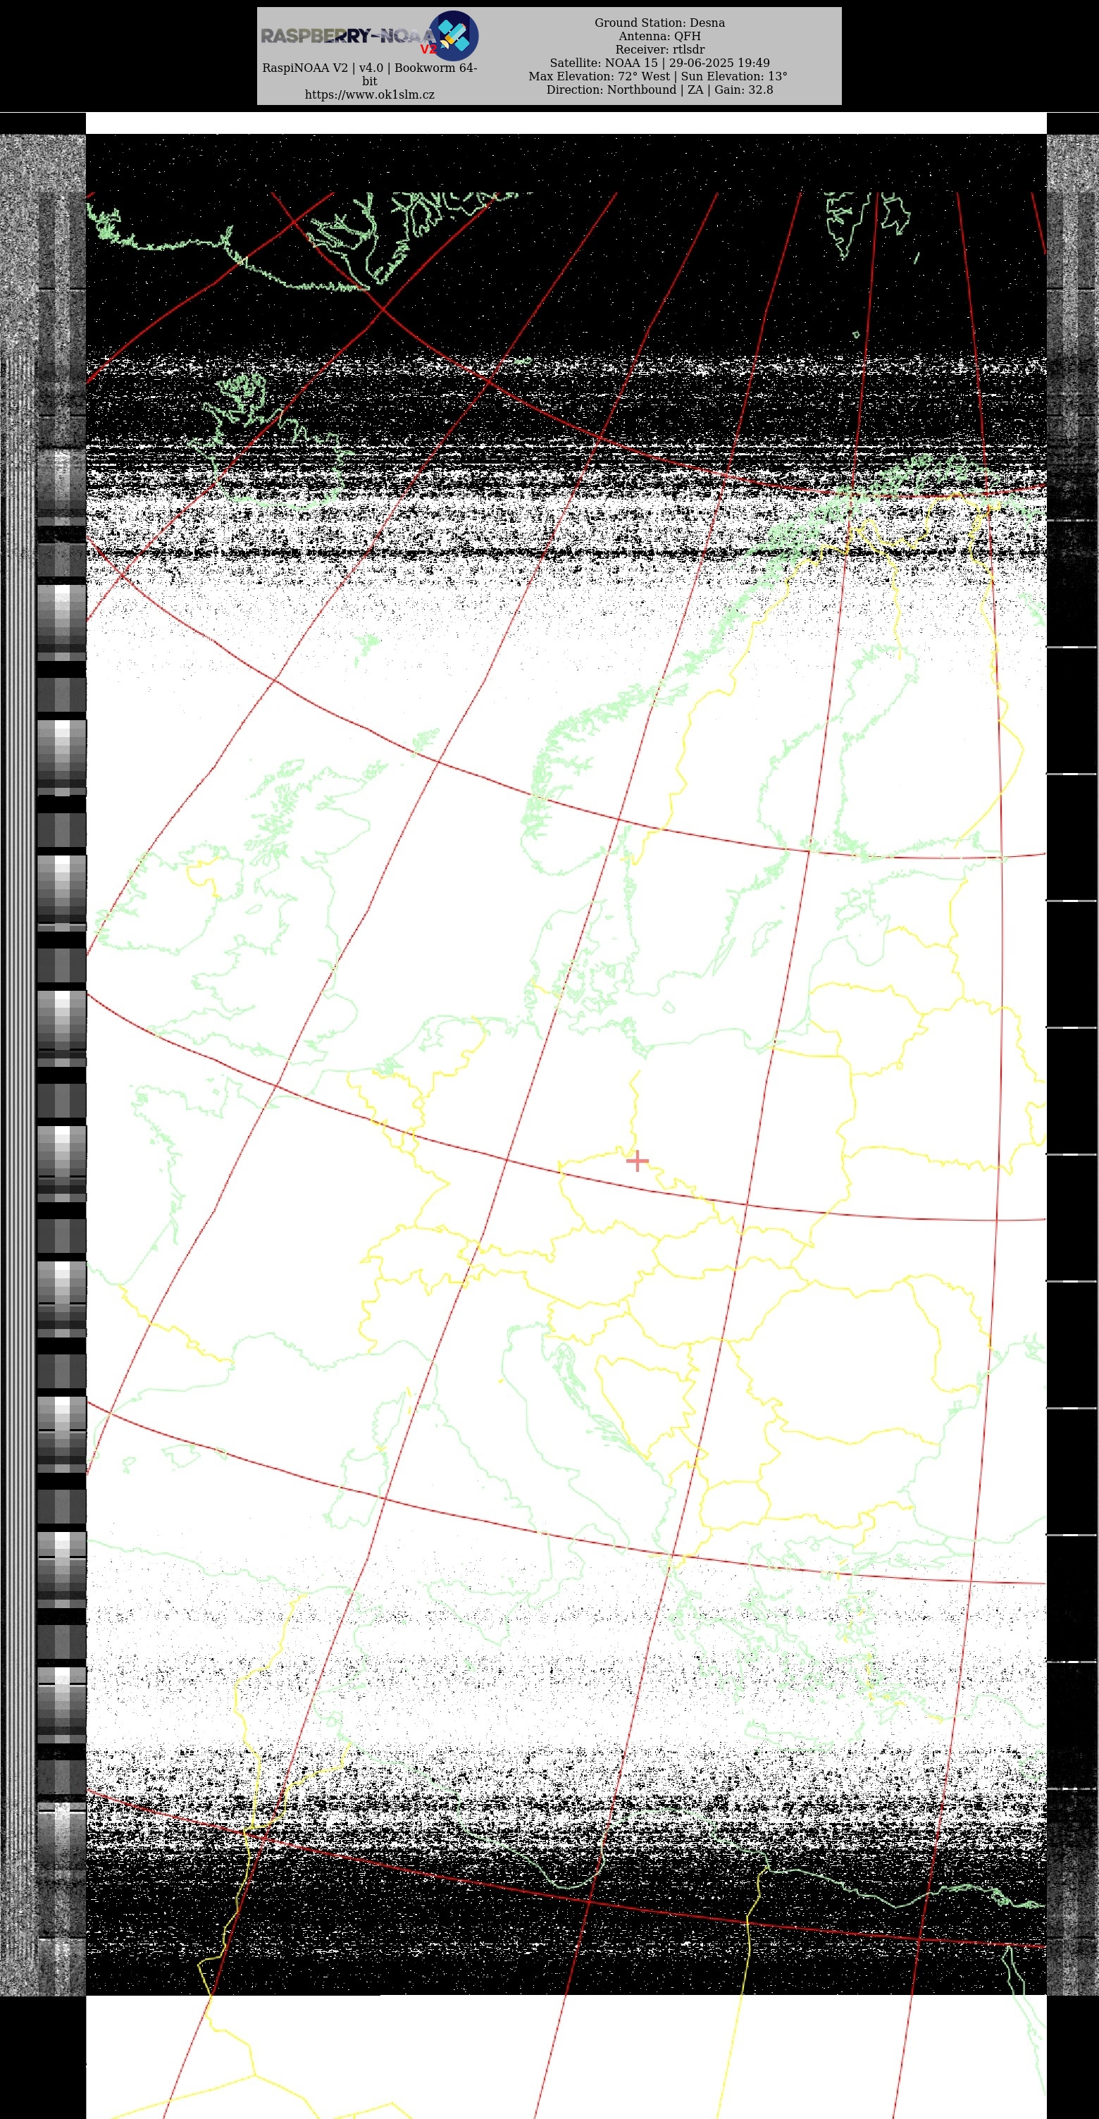Select the 'Receiver: rtlsdr' text line
This screenshot has width=1099, height=2119.
point(659,49)
